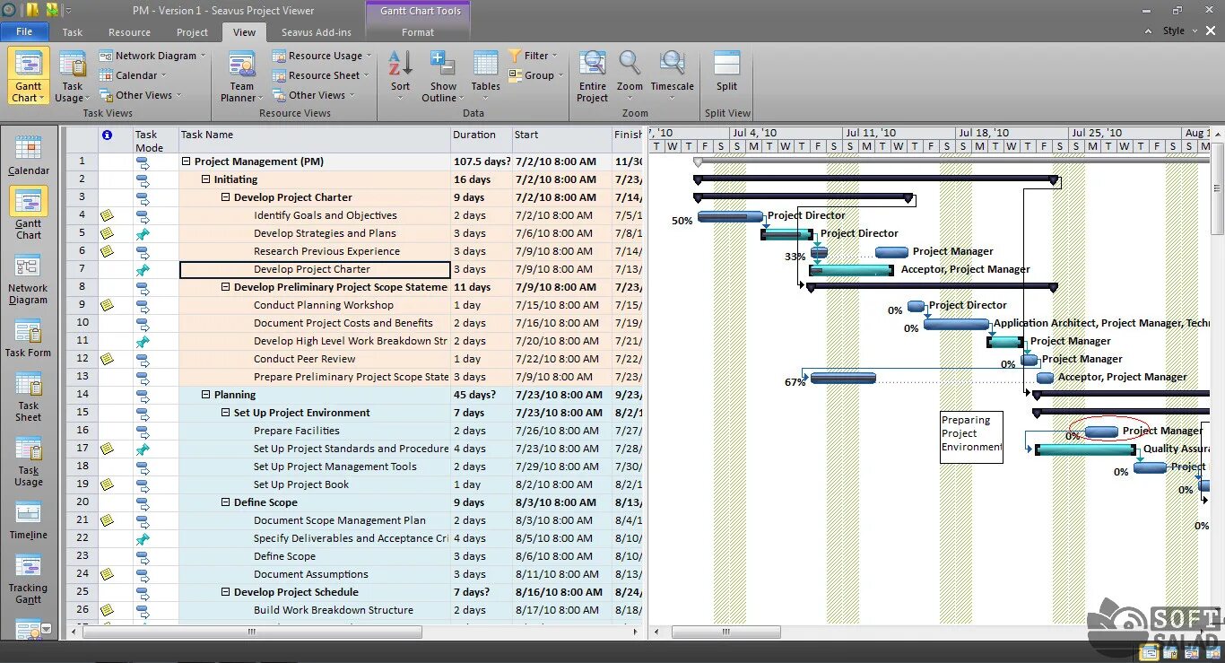Viewport: 1225px width, 663px height.
Task: Select row header number 7
Action: 82,269
